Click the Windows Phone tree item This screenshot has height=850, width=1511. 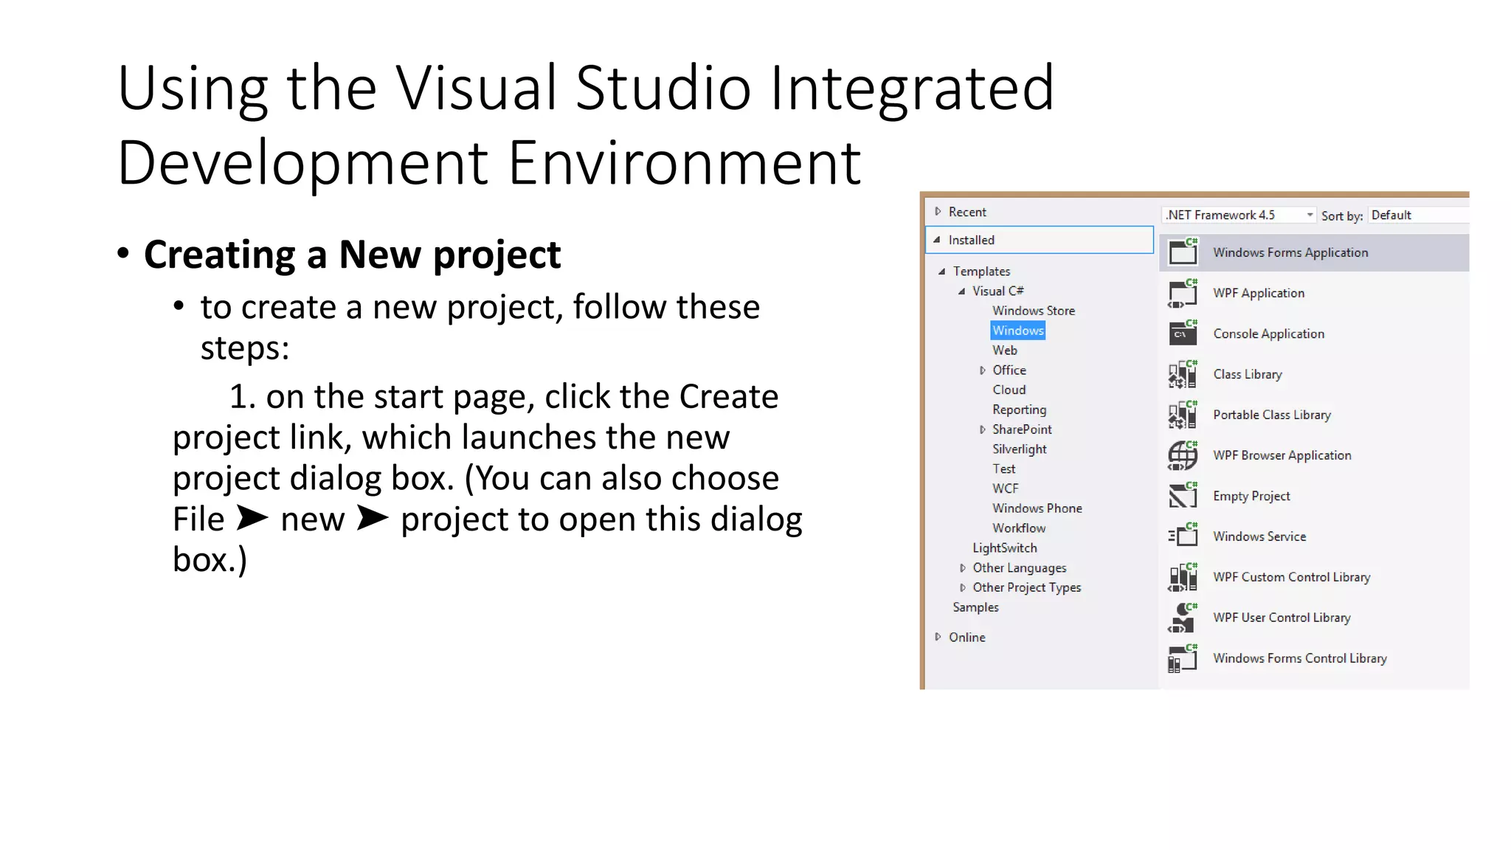pyautogui.click(x=1037, y=508)
